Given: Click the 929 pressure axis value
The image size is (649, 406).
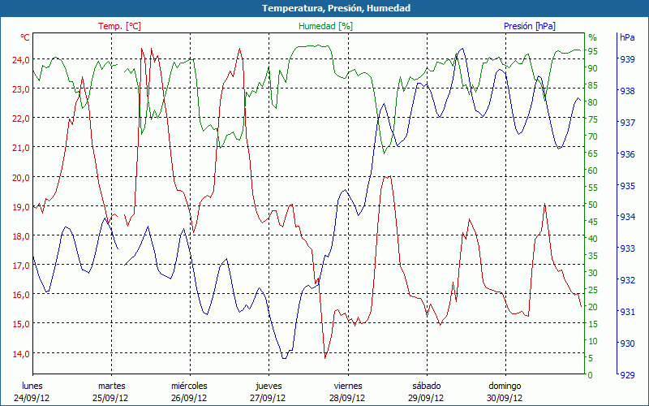Looking at the screenshot, I should tap(627, 374).
